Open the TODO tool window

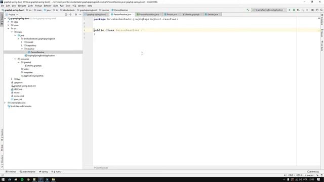click(56, 172)
